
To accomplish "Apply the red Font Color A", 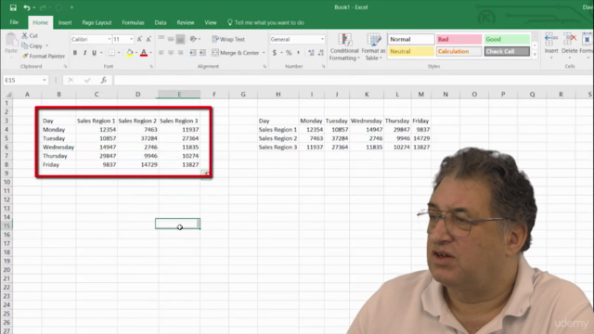I will click(144, 53).
